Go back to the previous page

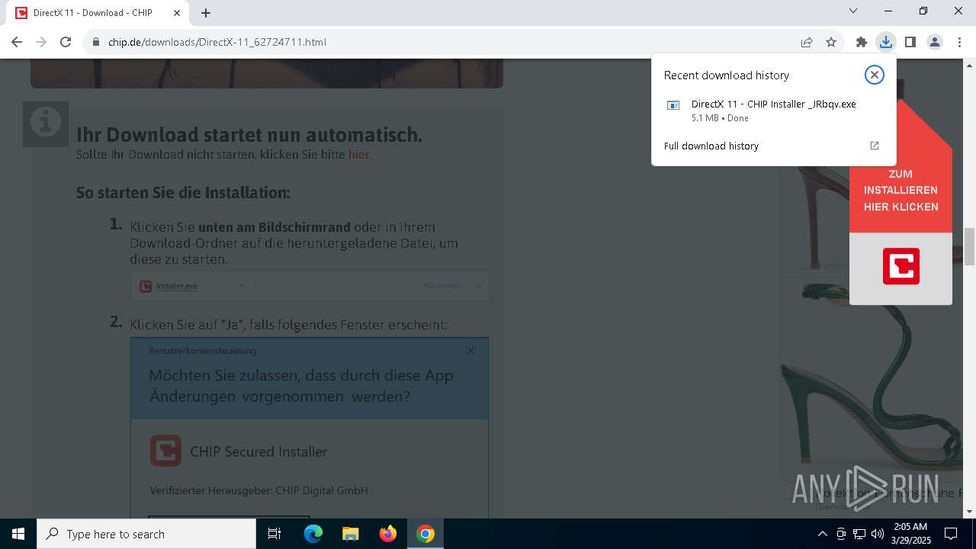click(x=17, y=42)
